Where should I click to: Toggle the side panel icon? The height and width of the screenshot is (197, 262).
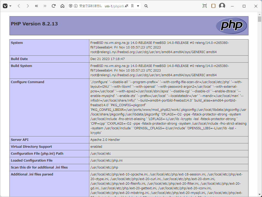tap(213, 6)
